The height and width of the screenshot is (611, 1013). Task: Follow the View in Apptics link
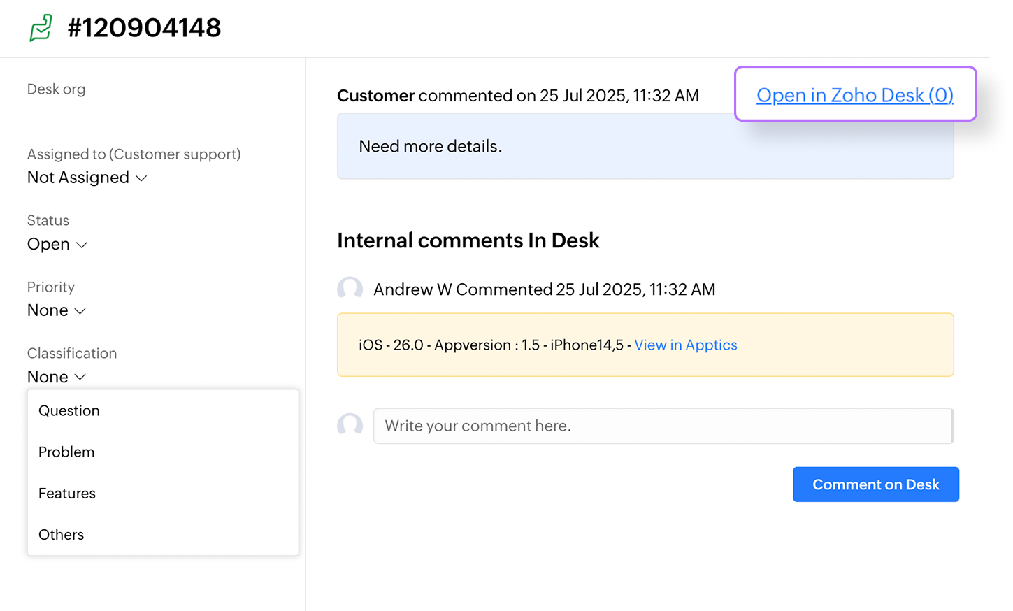685,345
